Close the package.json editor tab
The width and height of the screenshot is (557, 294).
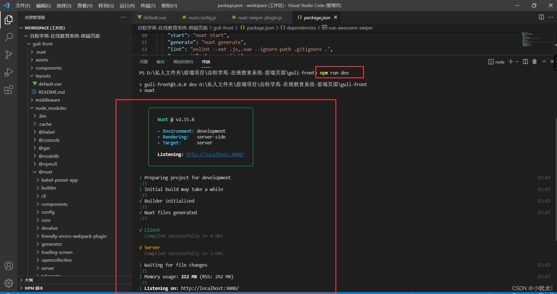tap(335, 17)
